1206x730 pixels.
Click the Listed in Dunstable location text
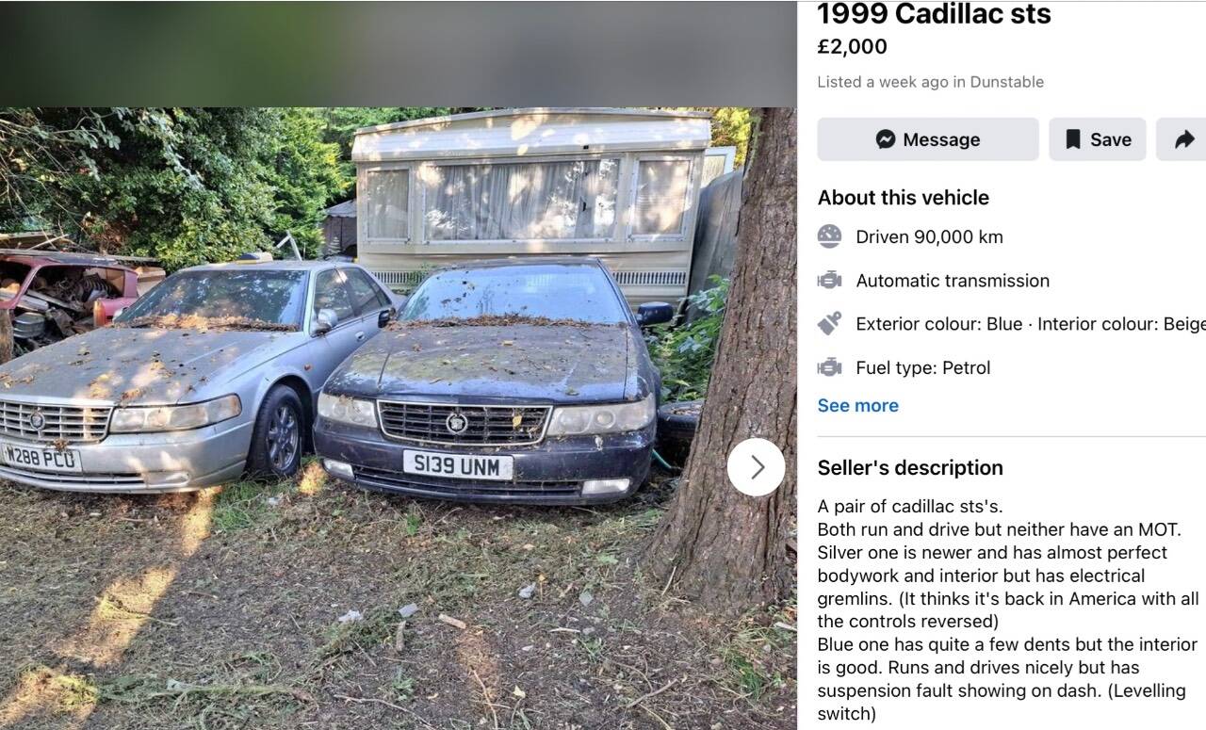[930, 82]
